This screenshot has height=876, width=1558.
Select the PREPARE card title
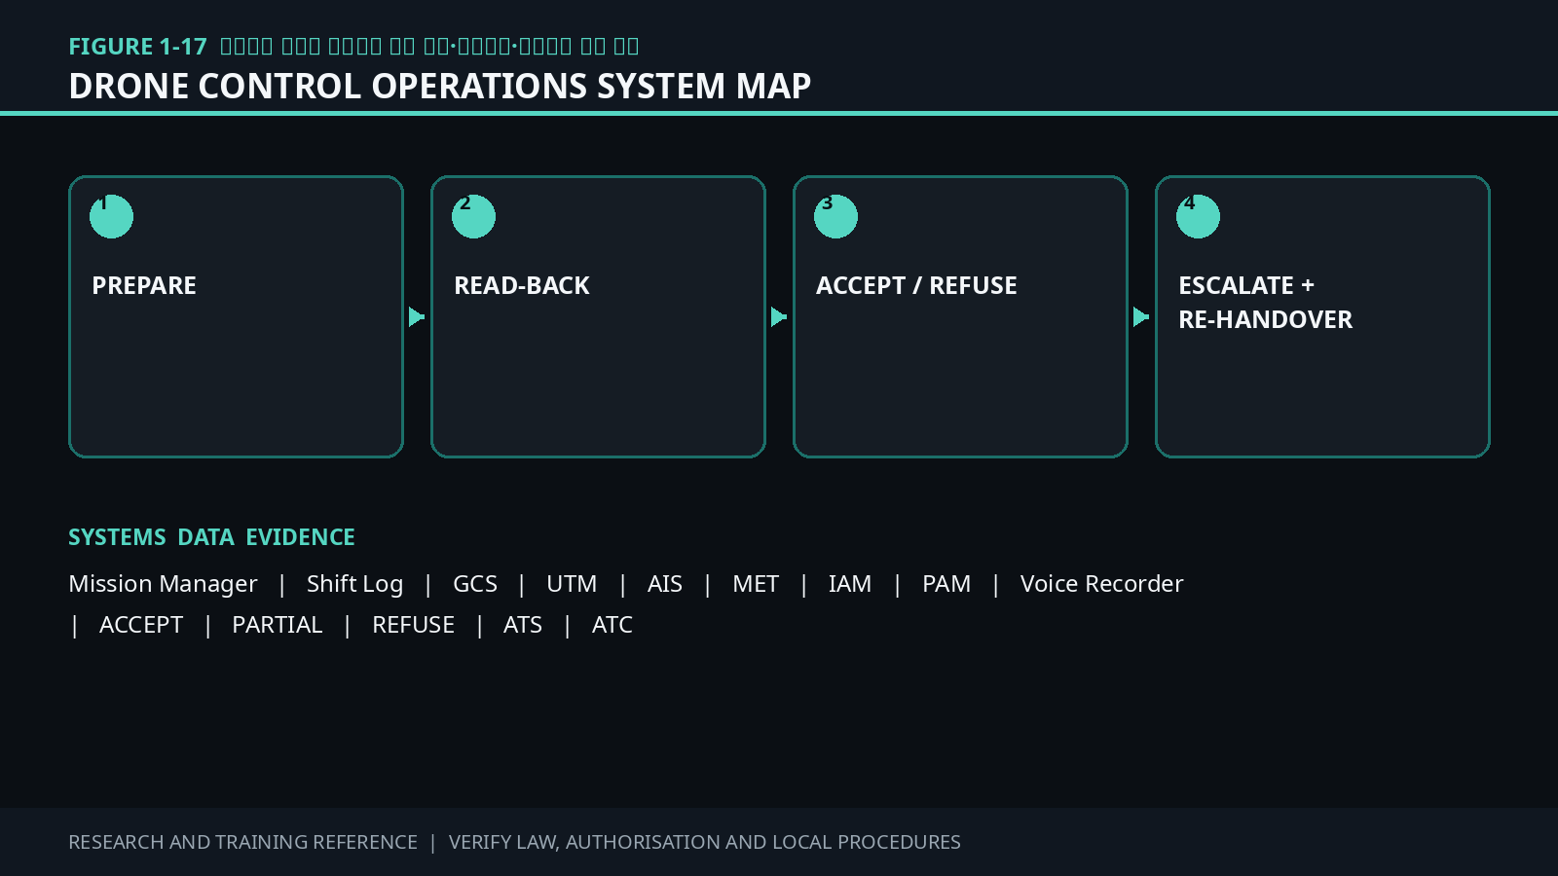tap(144, 285)
